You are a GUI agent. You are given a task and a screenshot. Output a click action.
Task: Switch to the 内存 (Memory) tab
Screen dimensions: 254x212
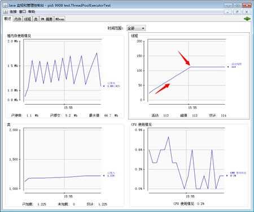point(17,19)
